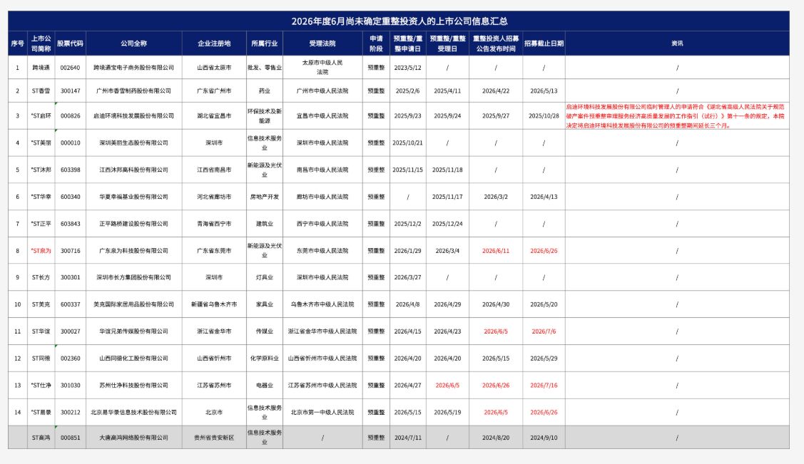Select the cell '山西省太原市'

214,68
